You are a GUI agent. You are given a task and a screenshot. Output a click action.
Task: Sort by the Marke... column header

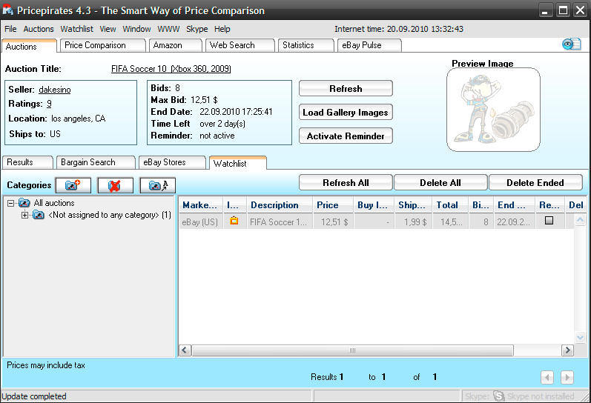coord(200,205)
